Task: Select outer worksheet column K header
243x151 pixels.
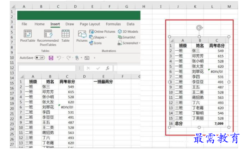Action: click(x=195, y=6)
